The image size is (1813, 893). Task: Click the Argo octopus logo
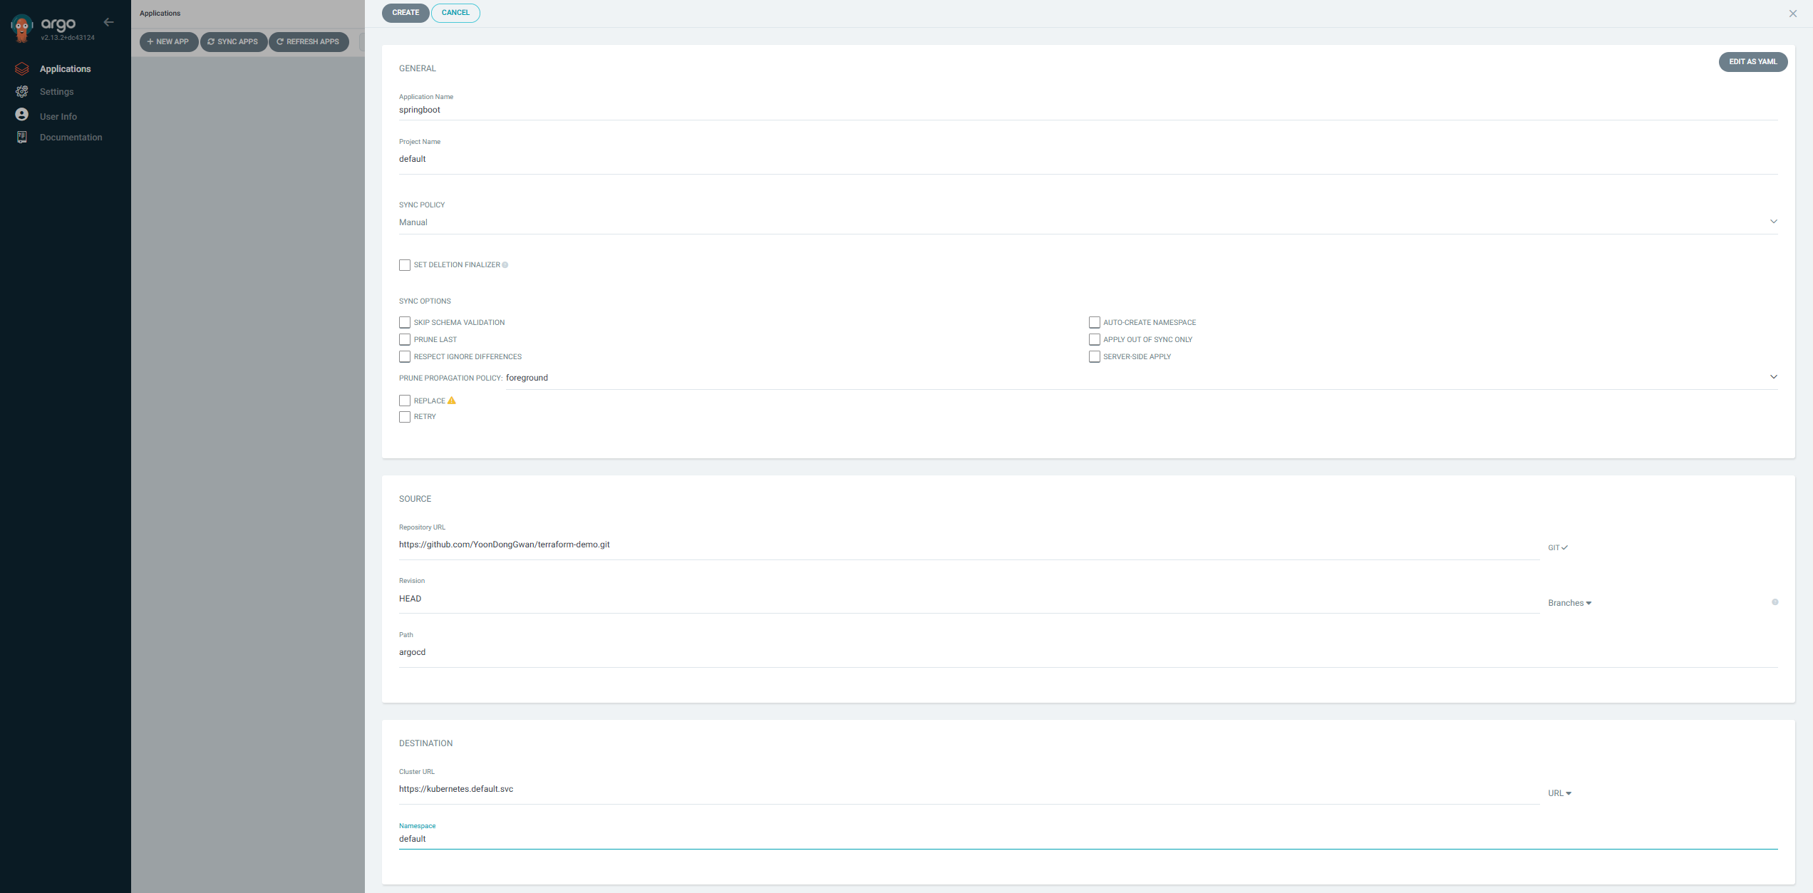(22, 28)
